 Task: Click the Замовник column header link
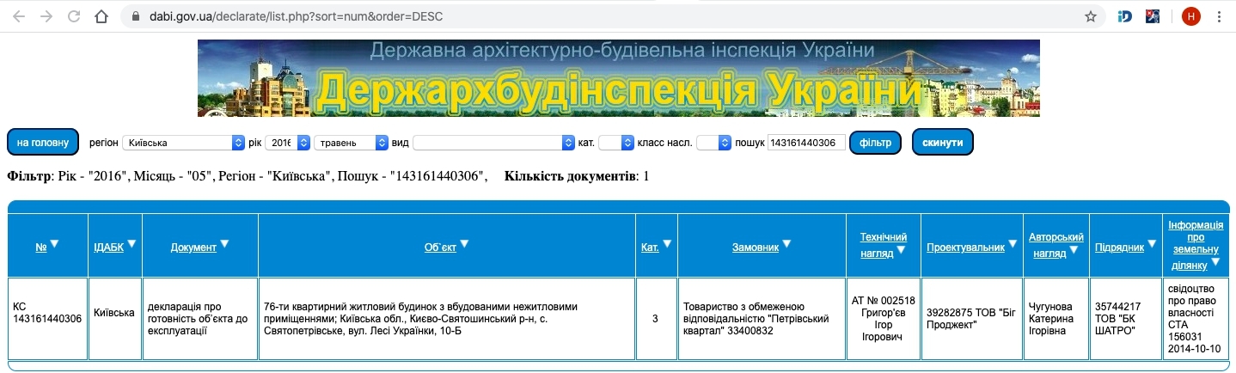tap(756, 248)
